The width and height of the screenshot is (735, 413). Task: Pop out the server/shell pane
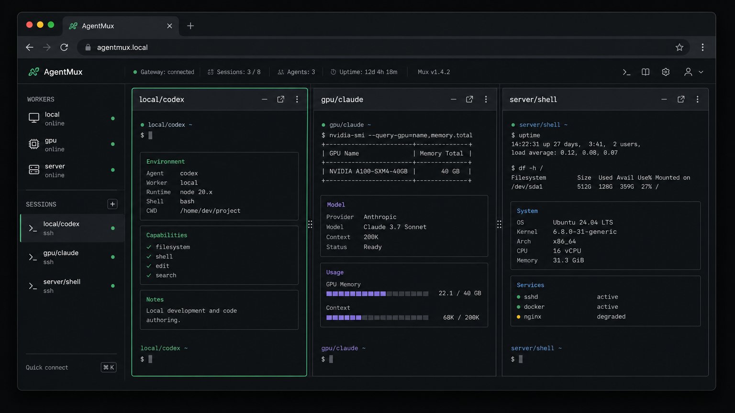(x=681, y=99)
